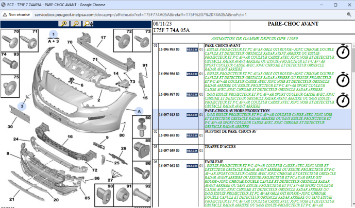
Task: Click diagram label 30 near plate holder
Action: coord(10,127)
